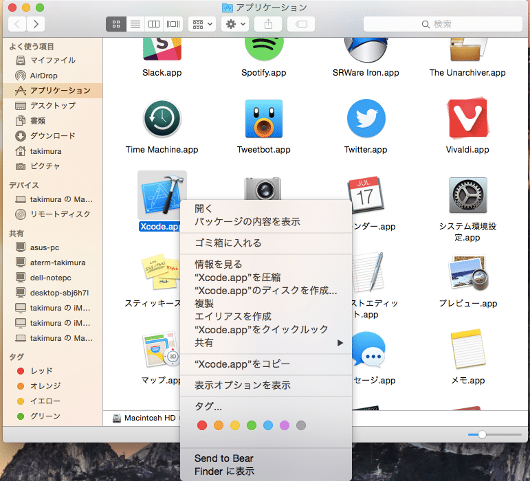Select the メモ.app notepad icon

coord(468,349)
